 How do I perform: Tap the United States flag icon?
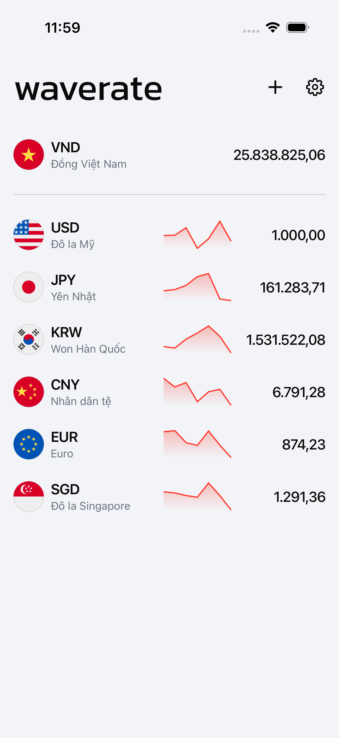[x=29, y=235]
